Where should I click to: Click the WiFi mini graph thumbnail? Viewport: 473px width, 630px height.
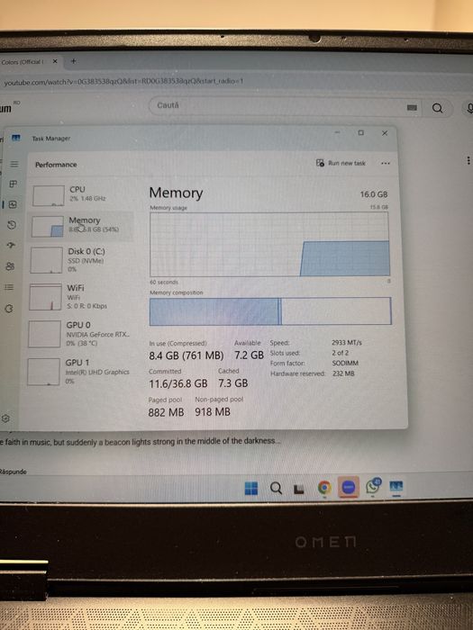(x=45, y=297)
